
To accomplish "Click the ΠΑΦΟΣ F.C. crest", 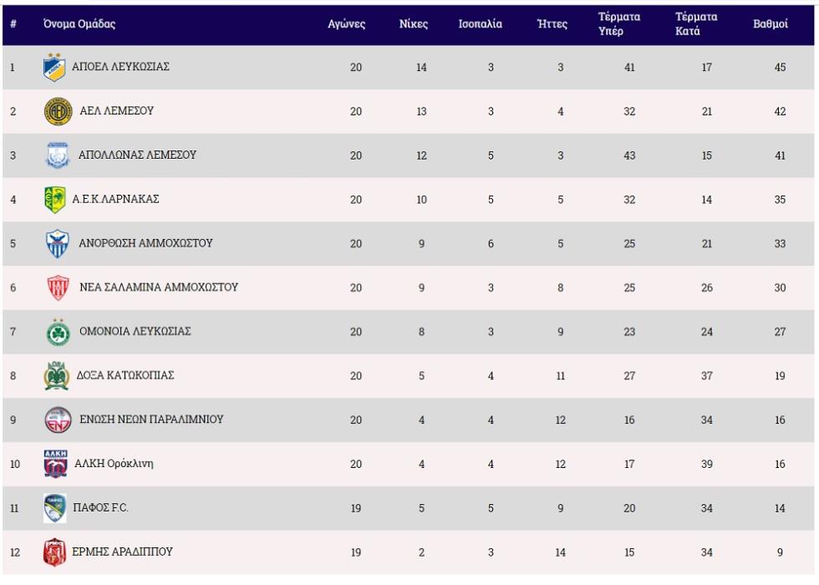I will (x=55, y=508).
